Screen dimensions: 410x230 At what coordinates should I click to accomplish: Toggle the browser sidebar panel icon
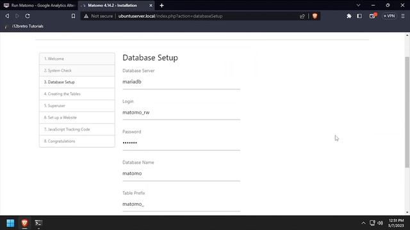(359, 16)
